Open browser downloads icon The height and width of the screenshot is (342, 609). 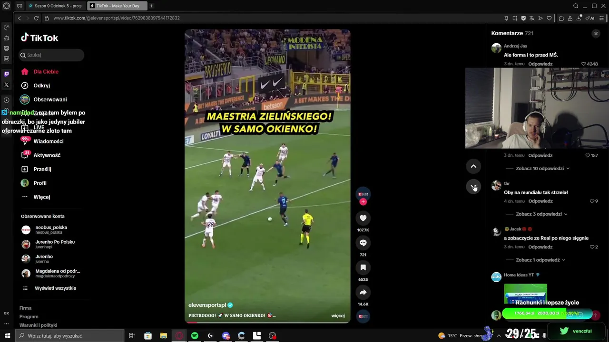coord(579,18)
